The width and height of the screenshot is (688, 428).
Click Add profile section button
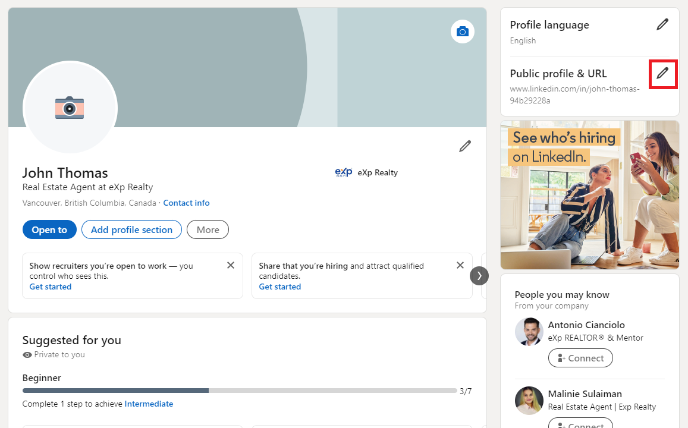point(131,229)
